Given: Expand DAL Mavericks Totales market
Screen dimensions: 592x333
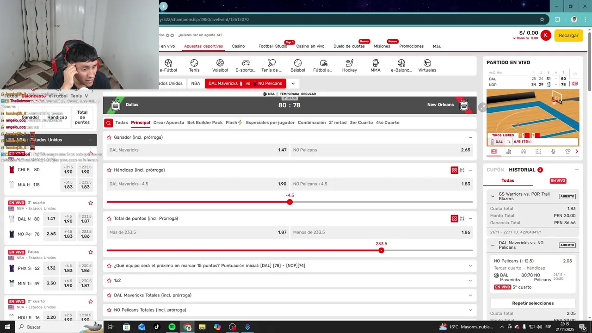Looking at the screenshot, I should pos(470,296).
